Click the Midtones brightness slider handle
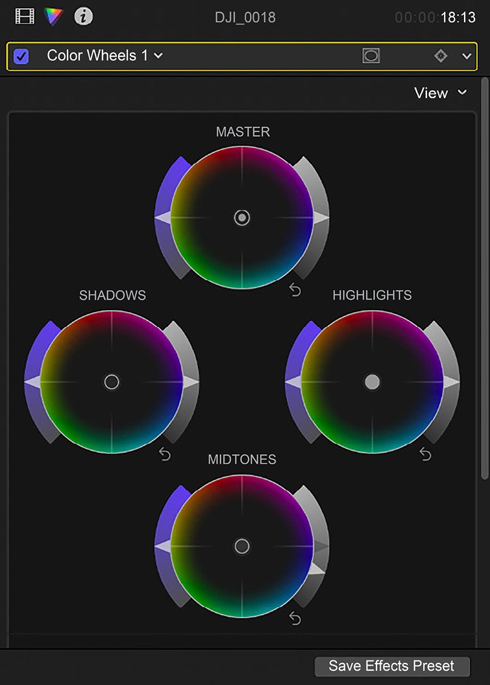Viewport: 490px width, 685px height. tap(317, 568)
